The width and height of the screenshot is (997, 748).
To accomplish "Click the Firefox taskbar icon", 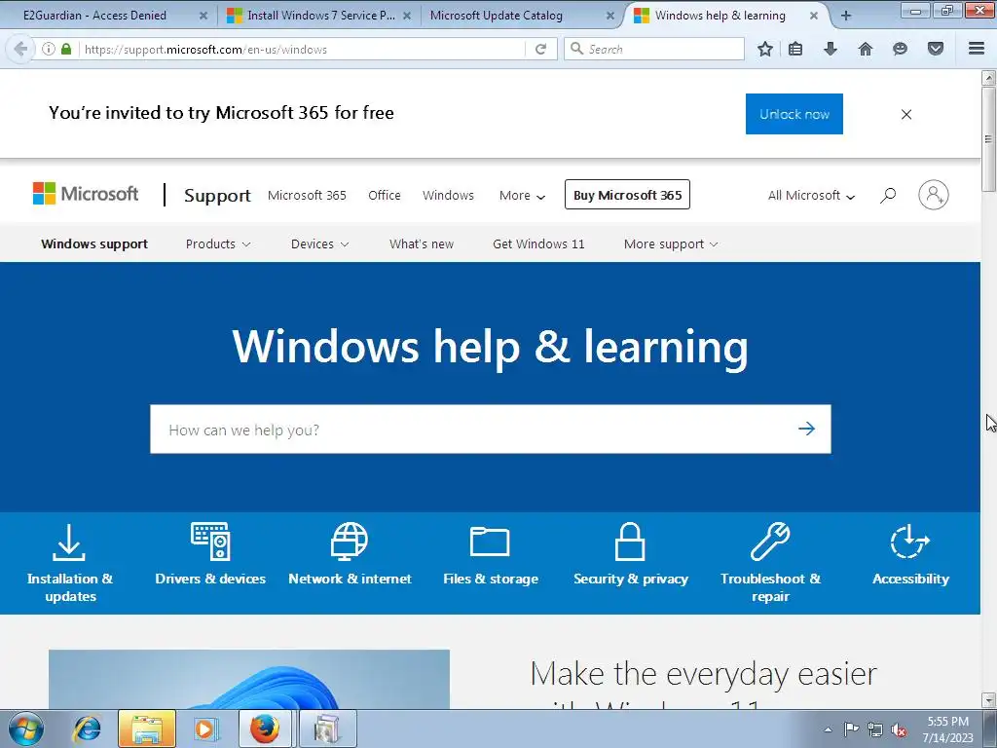I will (264, 729).
